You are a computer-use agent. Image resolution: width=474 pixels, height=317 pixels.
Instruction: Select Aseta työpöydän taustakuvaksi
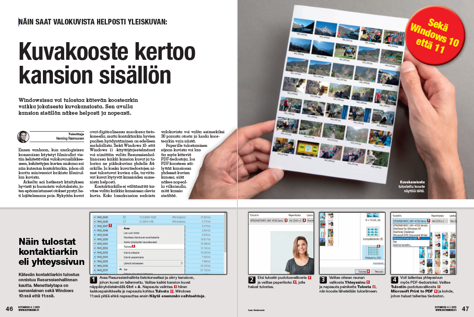[x=140, y=242]
